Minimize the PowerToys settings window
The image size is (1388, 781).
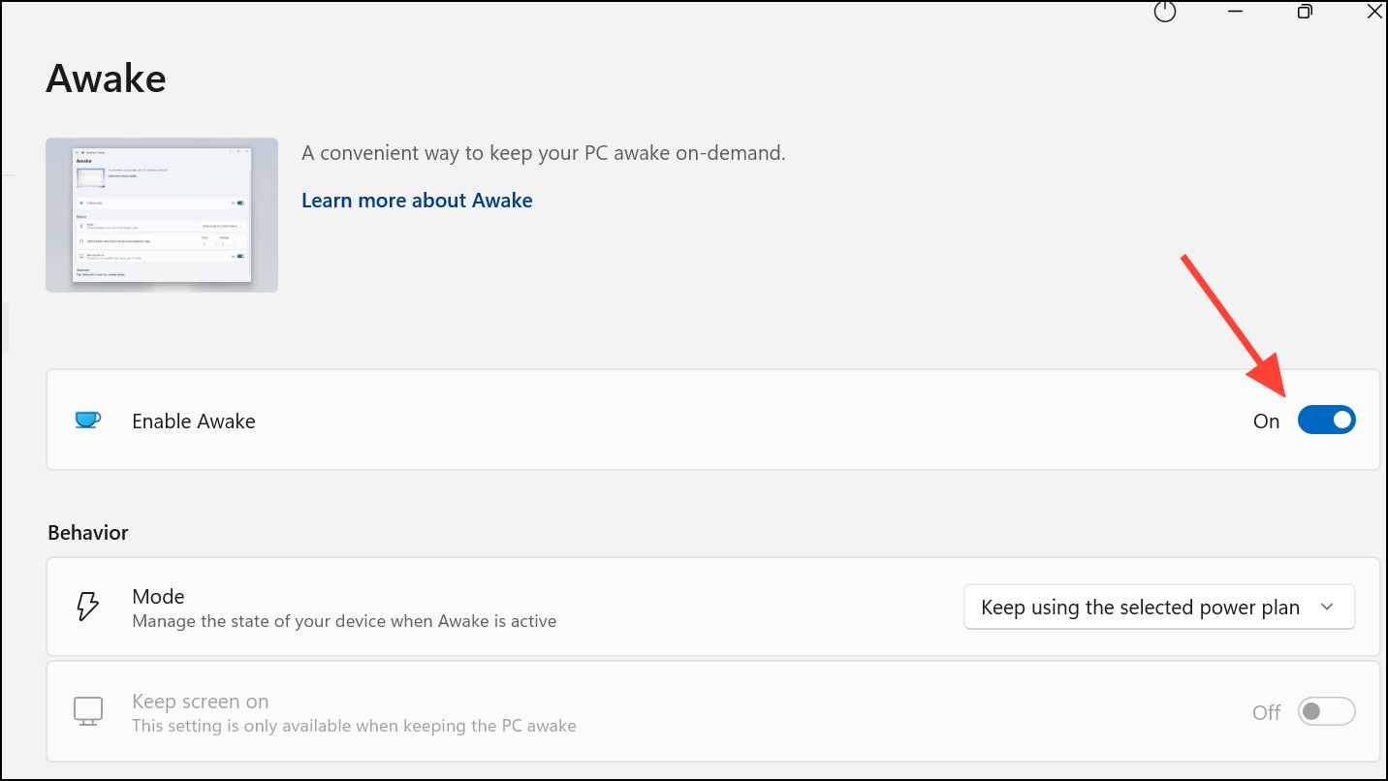point(1235,11)
